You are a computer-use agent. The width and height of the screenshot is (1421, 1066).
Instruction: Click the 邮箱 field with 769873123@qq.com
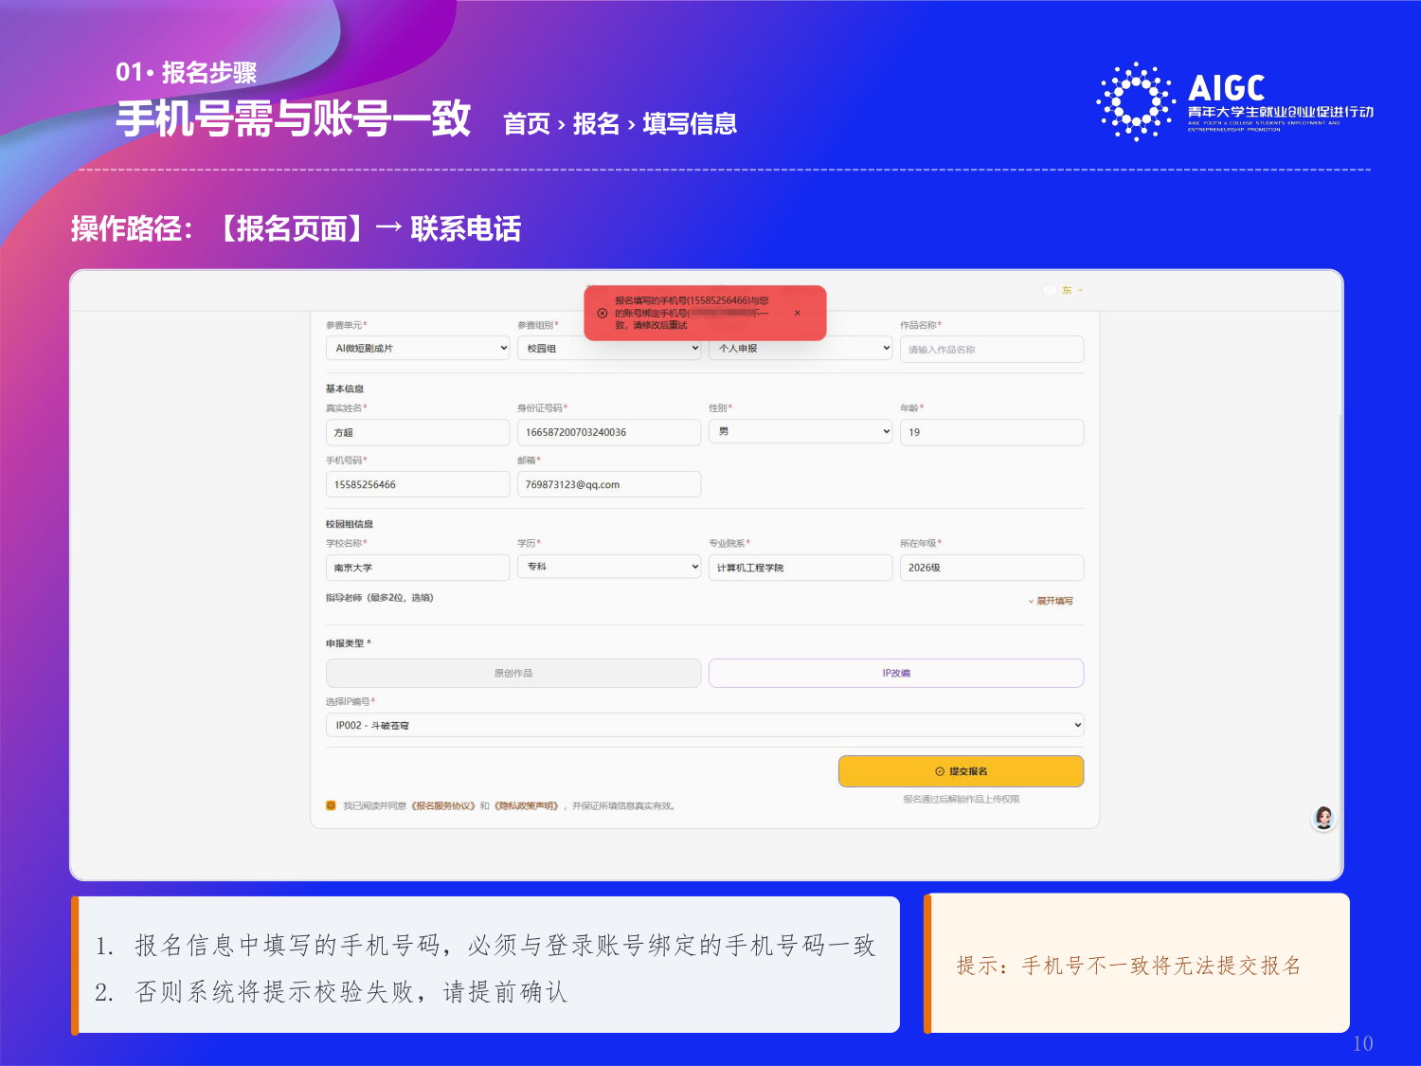tap(609, 484)
